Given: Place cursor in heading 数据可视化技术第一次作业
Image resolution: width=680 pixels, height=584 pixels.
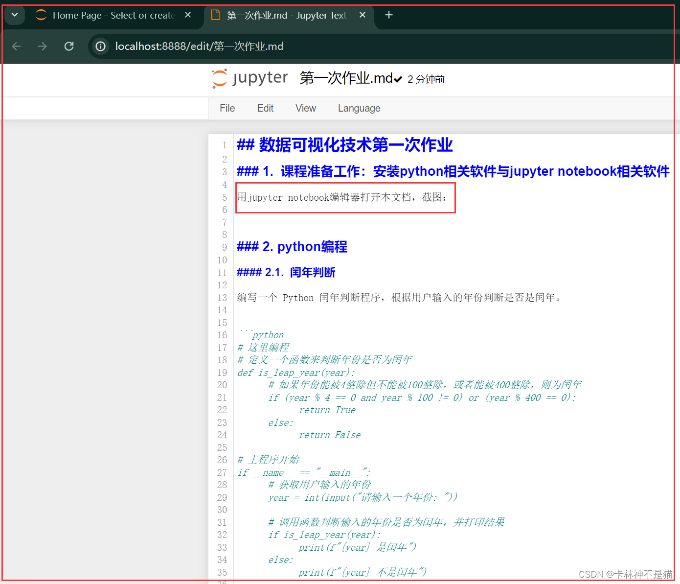Looking at the screenshot, I should coord(344,145).
